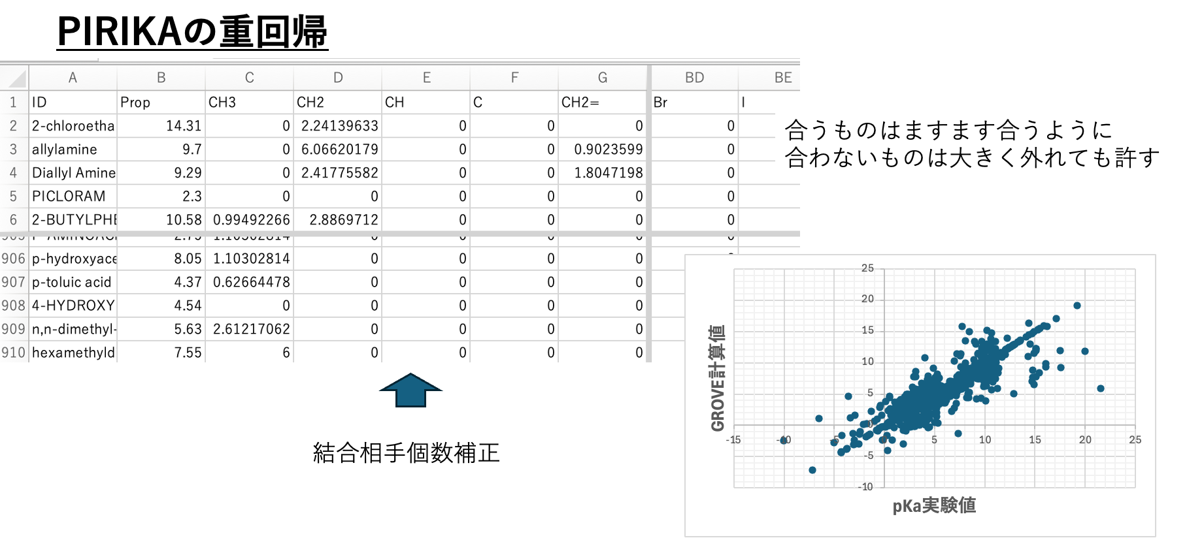The height and width of the screenshot is (538, 1187).
Task: Click the select-all corner of the spreadsheet
Action: [14, 78]
